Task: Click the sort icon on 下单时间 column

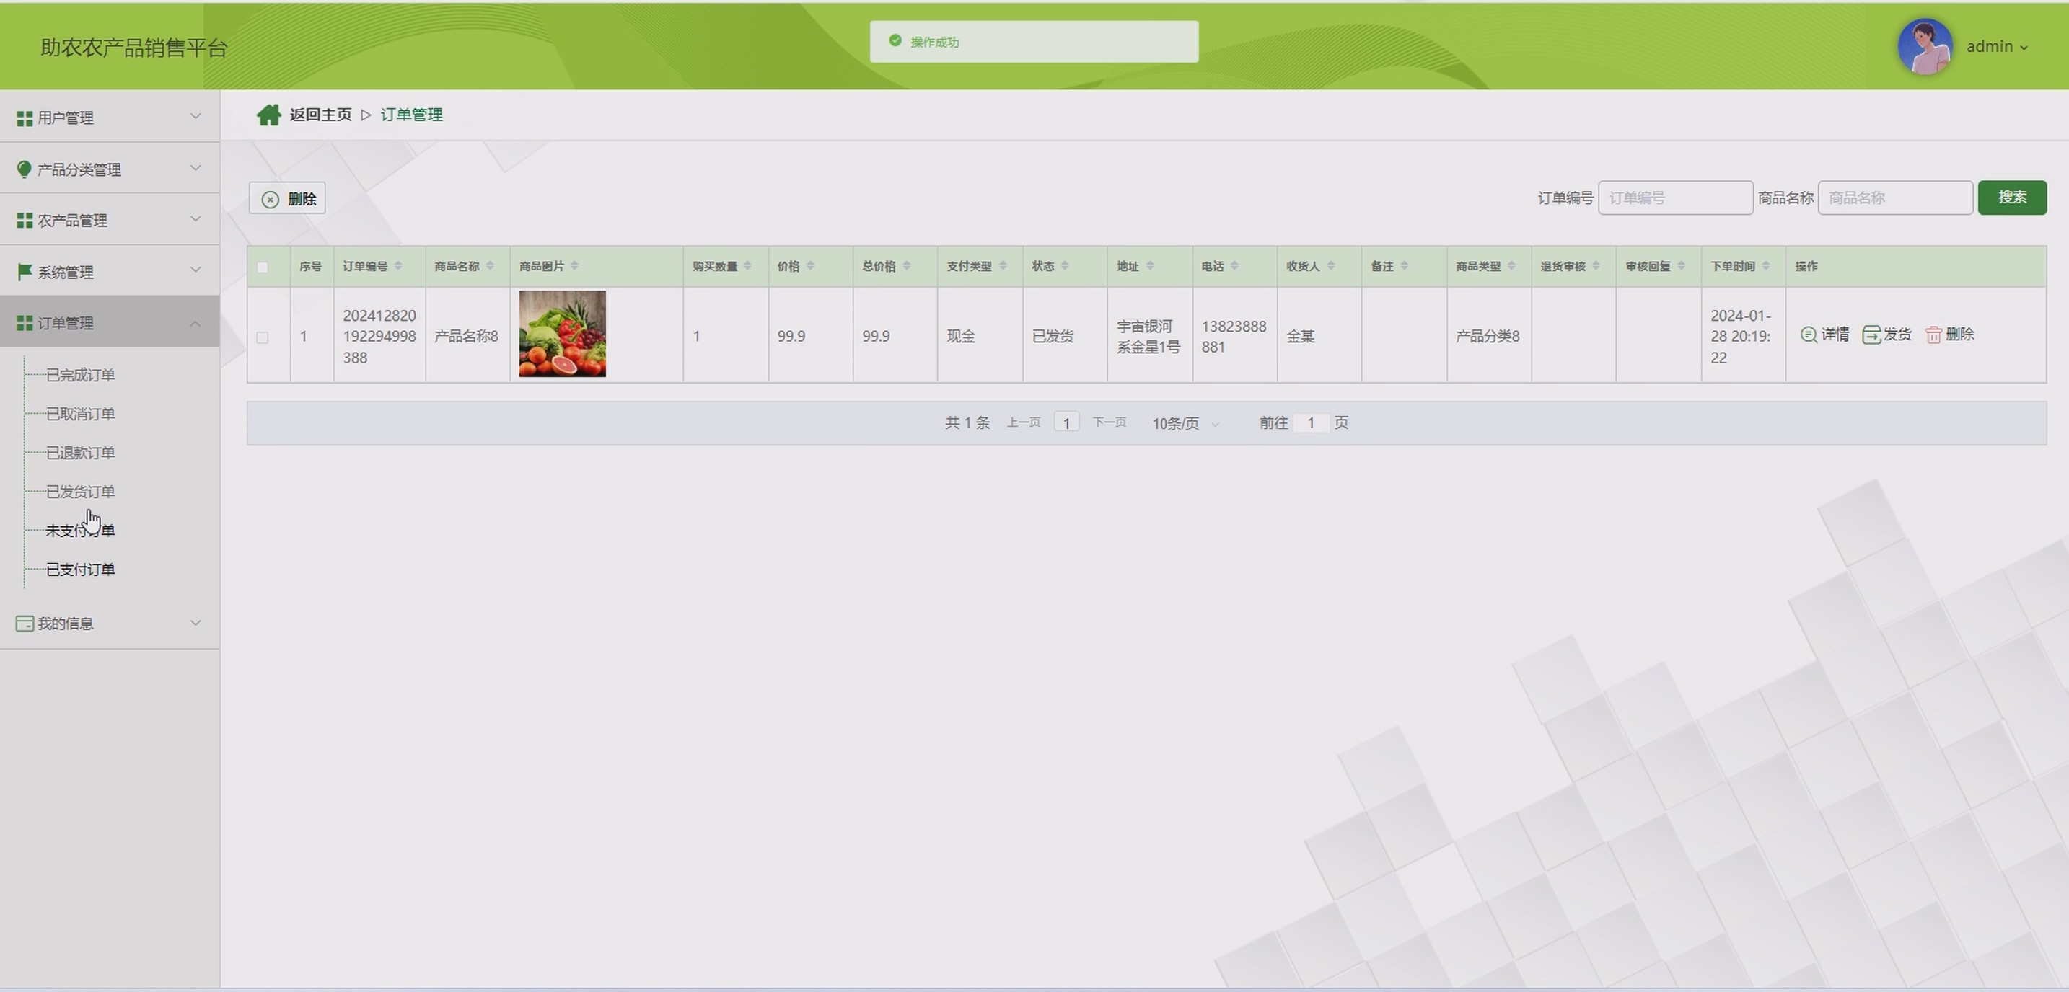Action: tap(1765, 267)
